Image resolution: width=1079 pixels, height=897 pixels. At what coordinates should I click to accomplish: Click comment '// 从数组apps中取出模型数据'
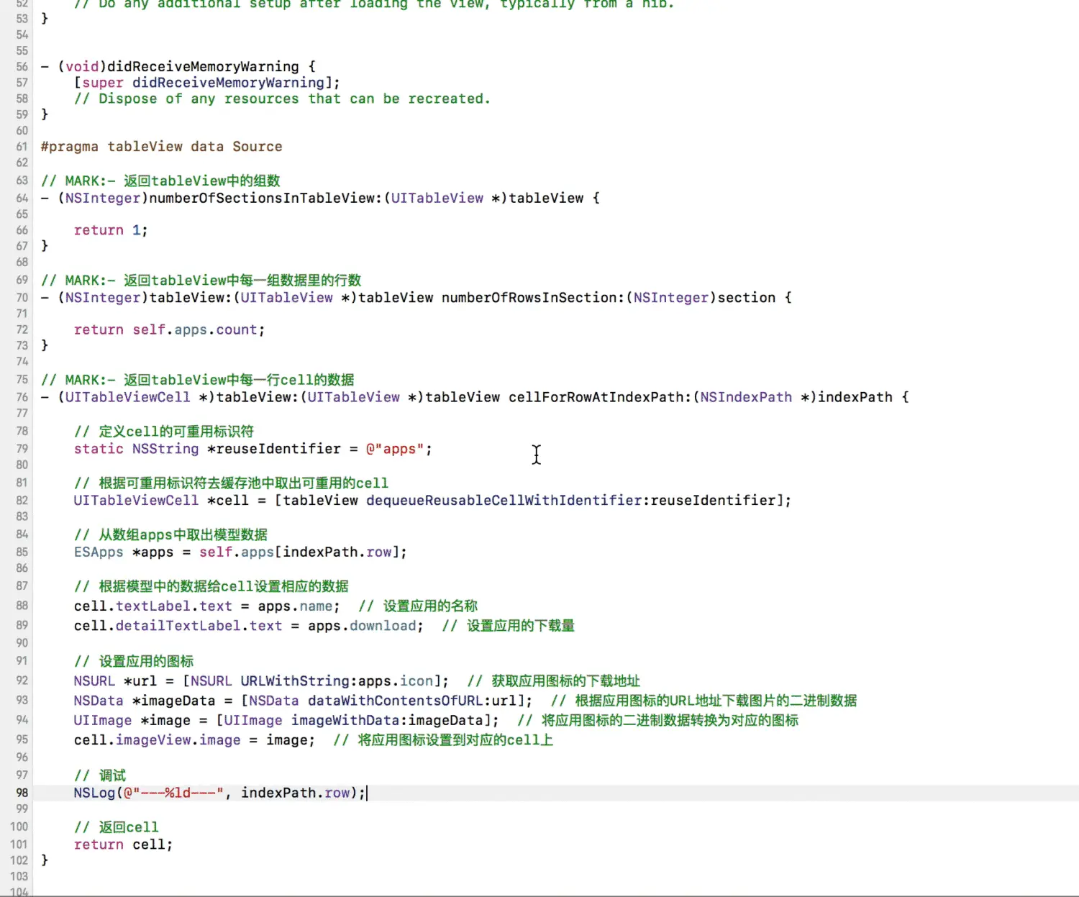tap(170, 534)
